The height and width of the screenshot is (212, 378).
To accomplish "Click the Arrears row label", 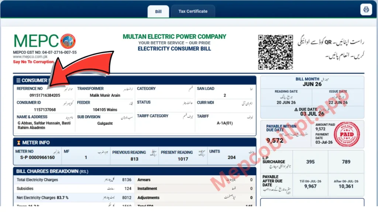I will click(144, 180).
